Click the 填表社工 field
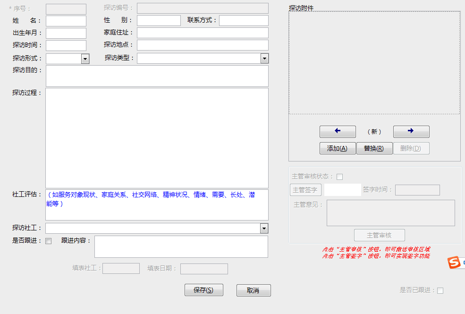The image size is (465, 314). [121, 269]
